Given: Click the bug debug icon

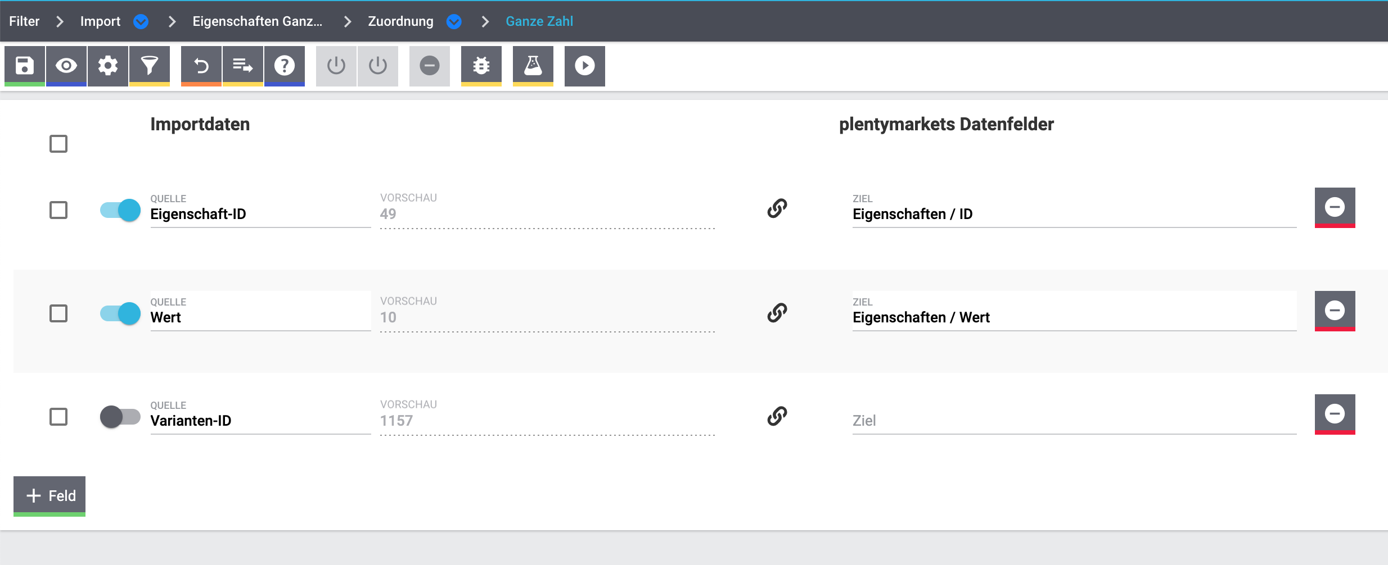Looking at the screenshot, I should [481, 66].
